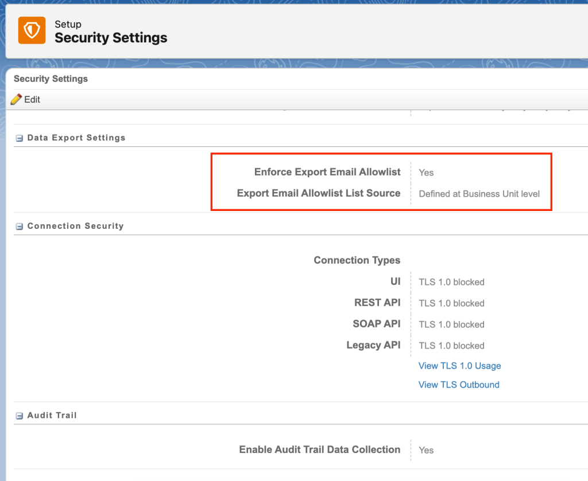Select the Enforce Export Email Allowlist value Yes
Image resolution: width=588 pixels, height=481 pixels.
click(x=426, y=172)
